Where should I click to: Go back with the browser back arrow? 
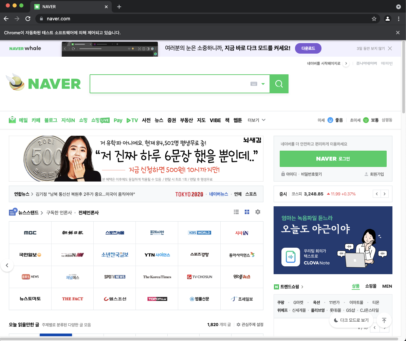(x=6, y=19)
